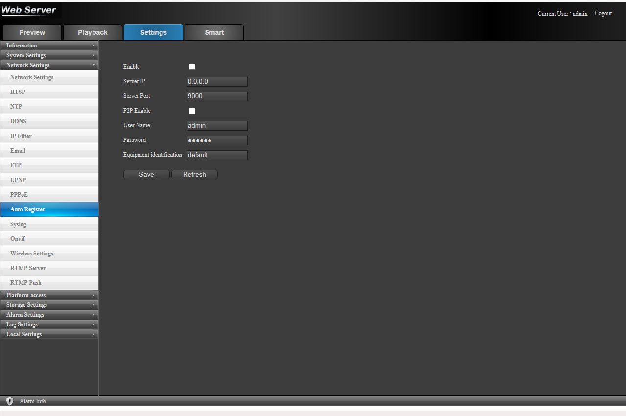
Task: Collapse the Network Settings section
Action: tap(49, 65)
